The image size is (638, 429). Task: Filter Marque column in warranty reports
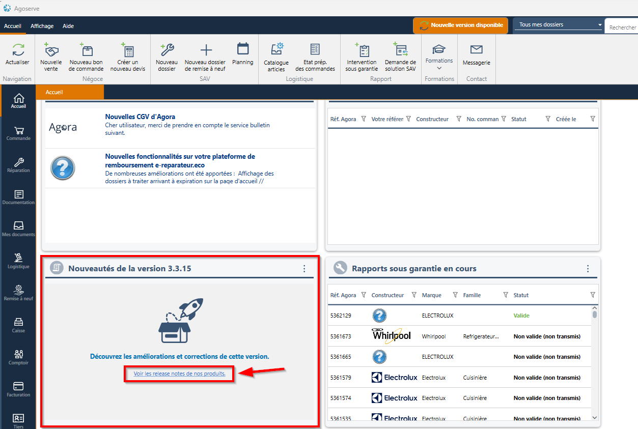tap(455, 295)
